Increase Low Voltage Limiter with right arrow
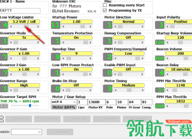The image size is (192, 139). point(38,26)
